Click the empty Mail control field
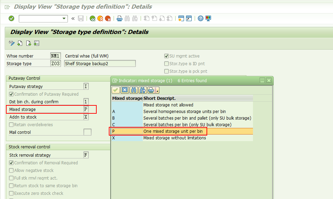Screen dimensions: 333x199 click(x=87, y=132)
